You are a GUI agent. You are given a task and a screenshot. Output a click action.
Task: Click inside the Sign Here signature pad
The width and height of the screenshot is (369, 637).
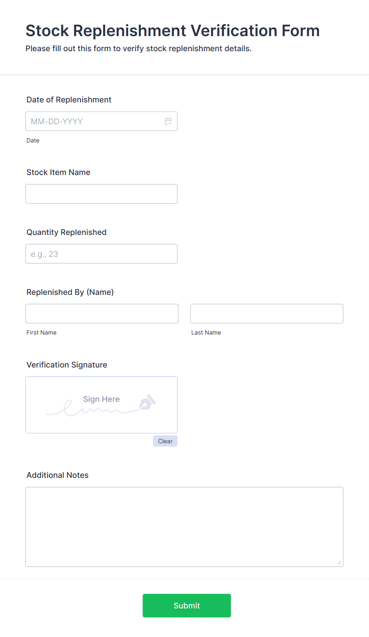point(102,405)
